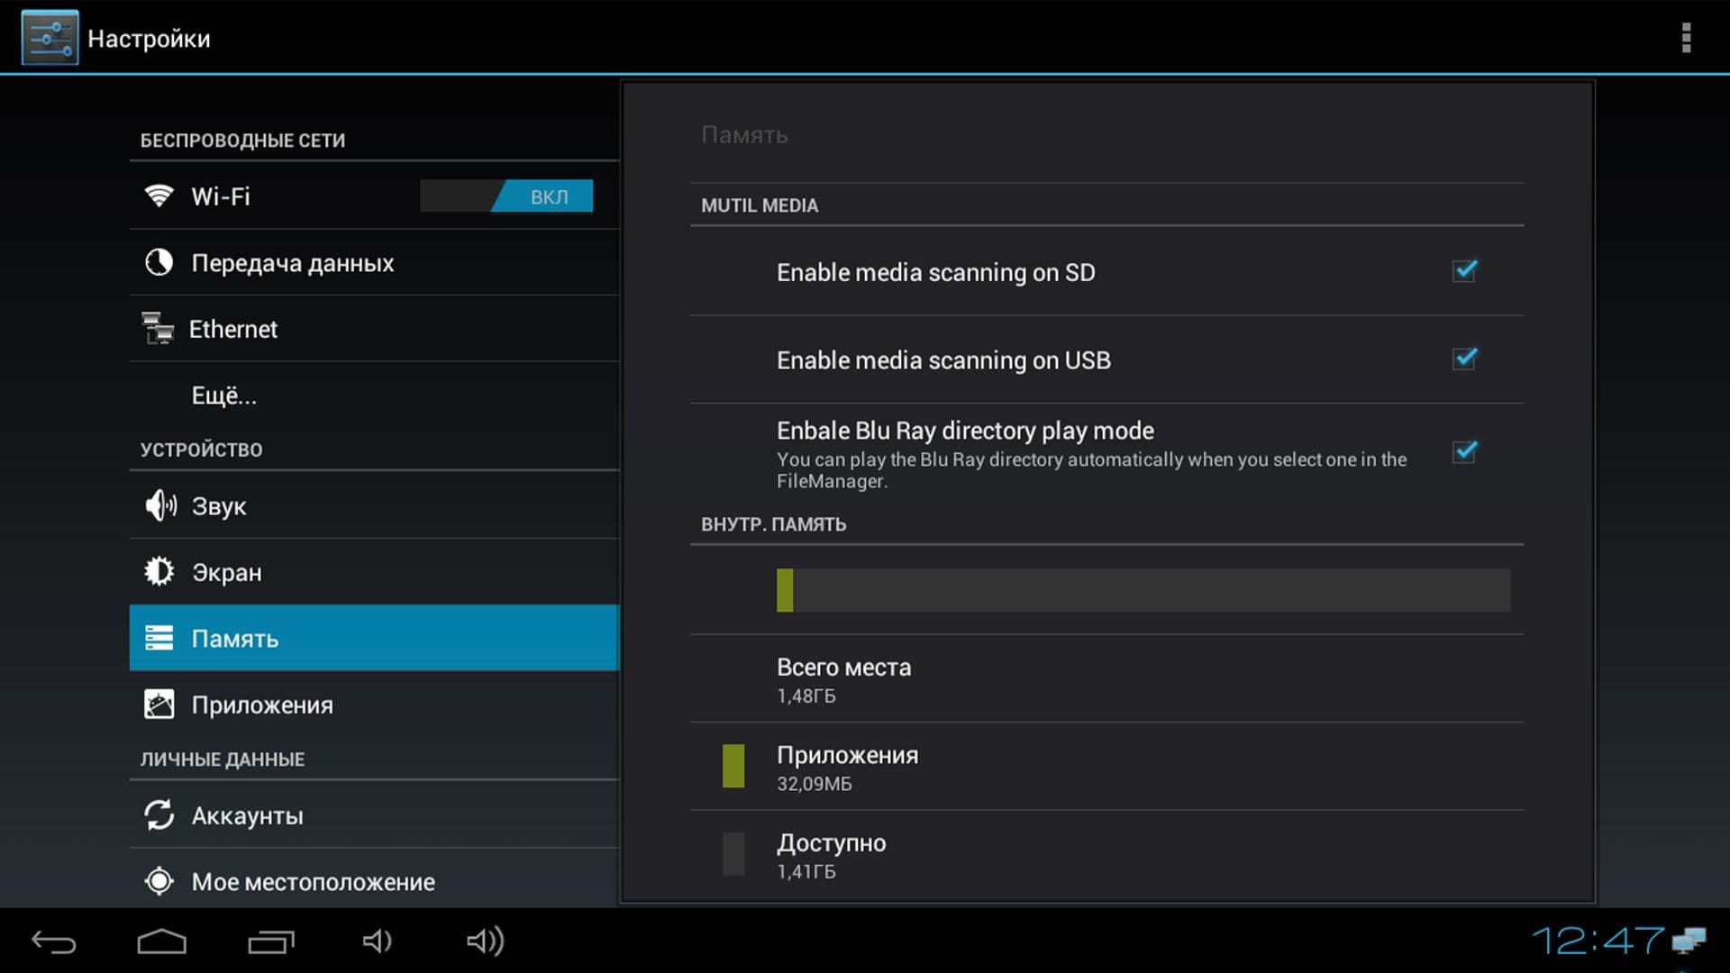
Task: Tap the green Приложения storage swatch
Action: [x=733, y=767]
